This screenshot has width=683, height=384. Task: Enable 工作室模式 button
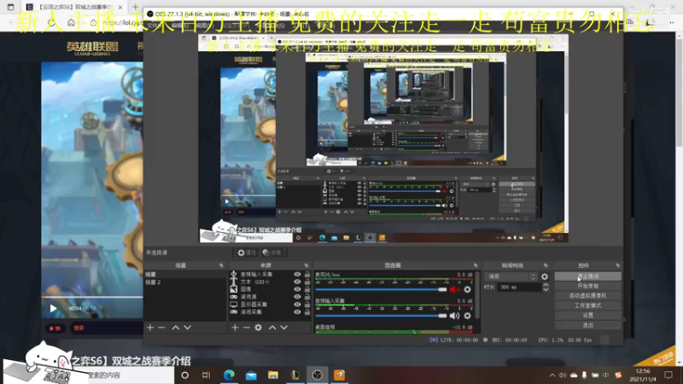pos(587,305)
